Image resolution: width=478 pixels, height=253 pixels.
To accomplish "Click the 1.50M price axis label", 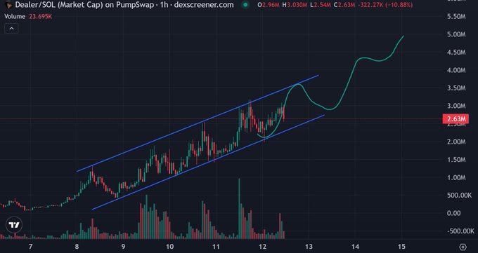I will tap(456, 160).
